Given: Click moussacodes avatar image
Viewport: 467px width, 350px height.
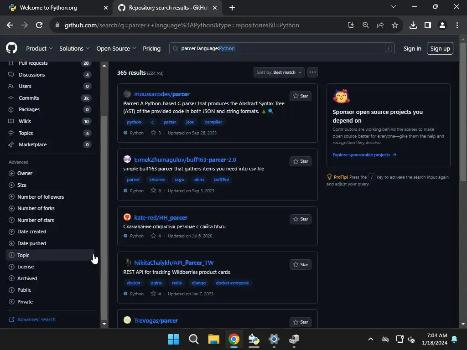Looking at the screenshot, I should (x=127, y=94).
